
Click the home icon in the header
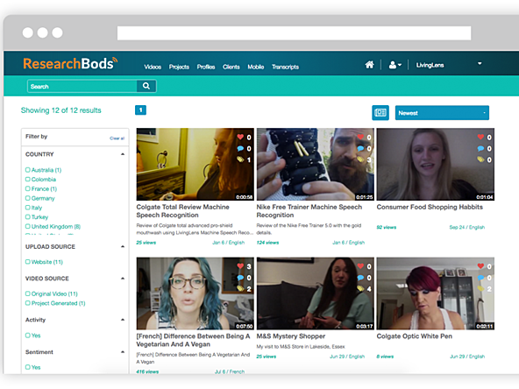pos(369,65)
